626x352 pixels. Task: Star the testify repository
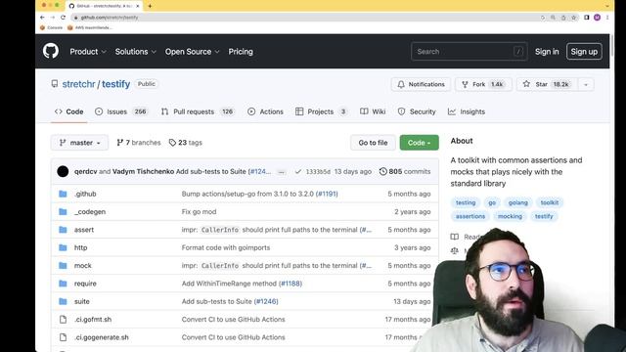(547, 84)
